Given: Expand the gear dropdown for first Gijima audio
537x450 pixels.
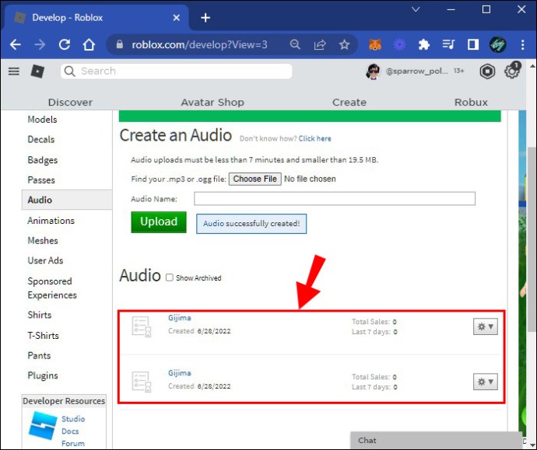Looking at the screenshot, I should (486, 326).
